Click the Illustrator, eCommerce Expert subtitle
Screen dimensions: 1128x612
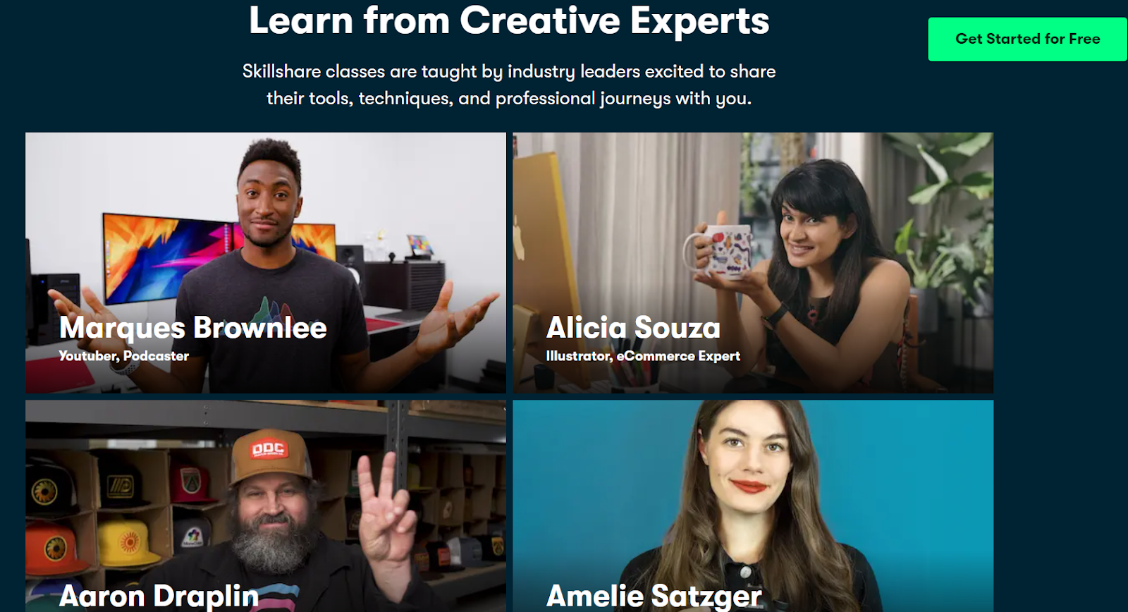643,356
